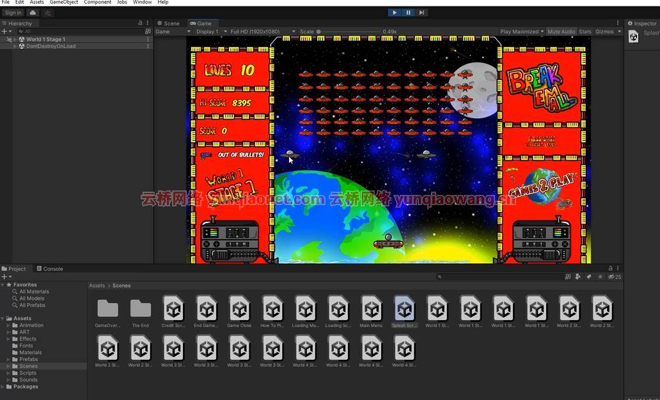Open the Component menu
Image resolution: width=660 pixels, height=400 pixels.
[x=97, y=2]
